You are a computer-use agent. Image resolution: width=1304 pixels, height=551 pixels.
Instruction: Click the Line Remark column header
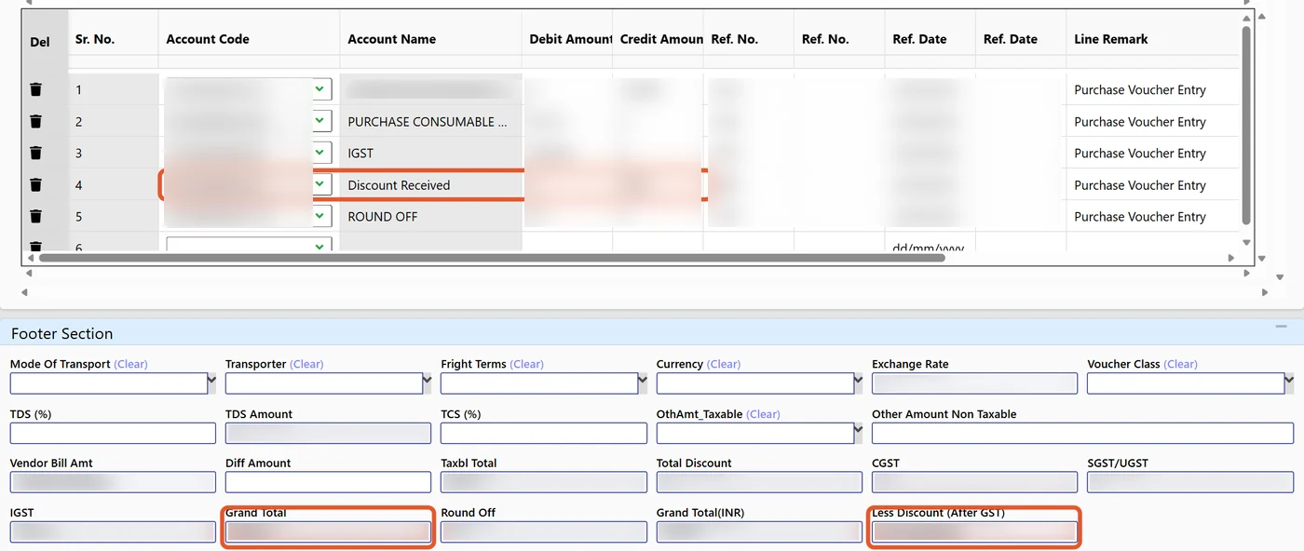[1111, 39]
